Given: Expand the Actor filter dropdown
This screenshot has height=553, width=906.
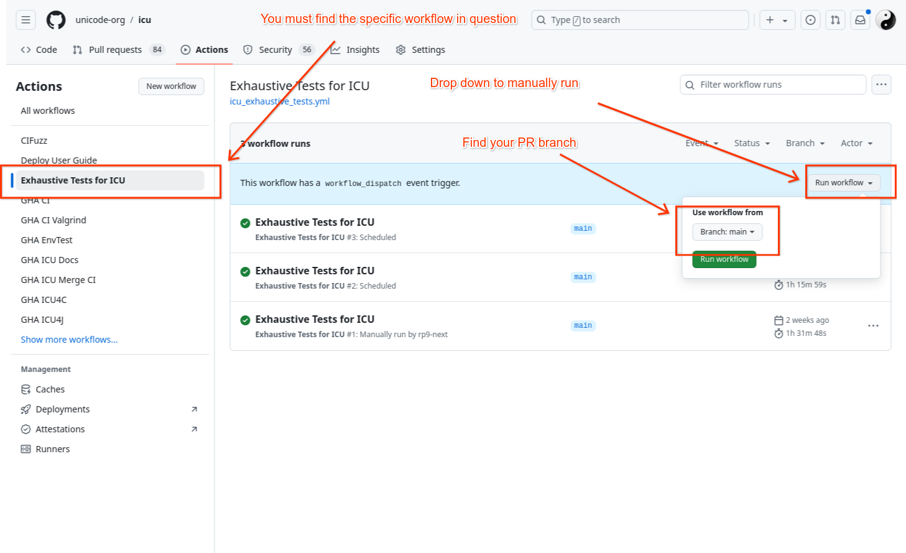Looking at the screenshot, I should coord(856,143).
